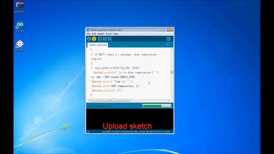Maximize the Arduino window
Image resolution: width=274 pixels, height=154 pixels.
click(164, 30)
